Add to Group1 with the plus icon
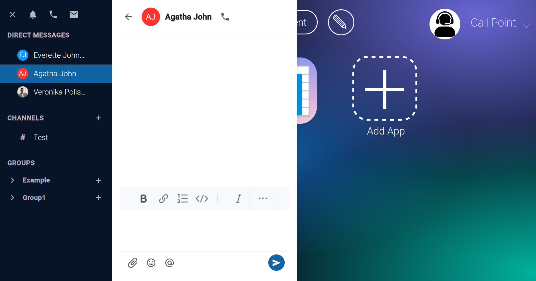The width and height of the screenshot is (536, 281). tap(99, 198)
